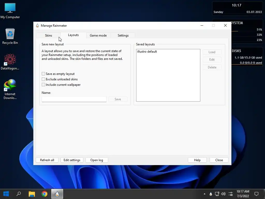Switch to the Skins tab

coord(48,35)
